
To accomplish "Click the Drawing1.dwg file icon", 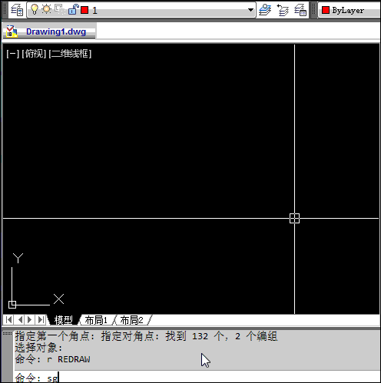I will point(12,31).
